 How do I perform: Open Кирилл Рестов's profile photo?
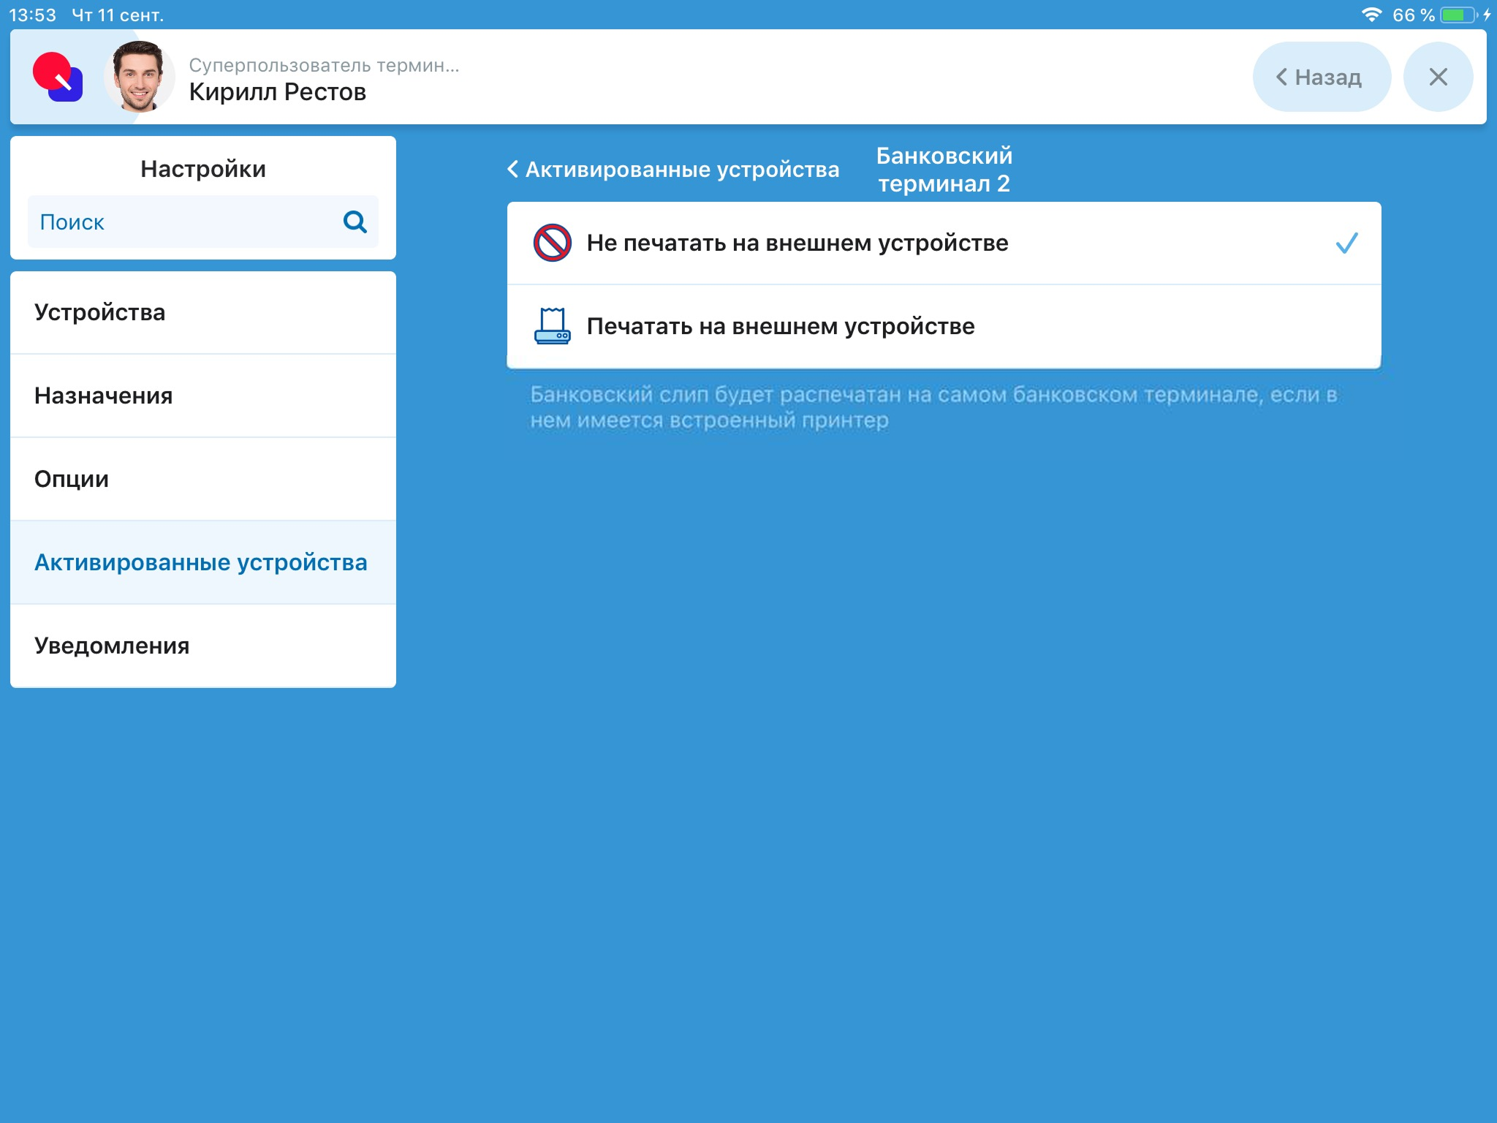[139, 77]
